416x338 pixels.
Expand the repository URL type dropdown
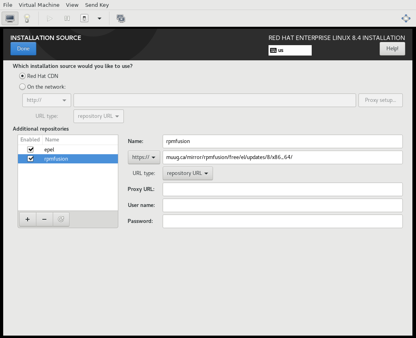point(187,173)
